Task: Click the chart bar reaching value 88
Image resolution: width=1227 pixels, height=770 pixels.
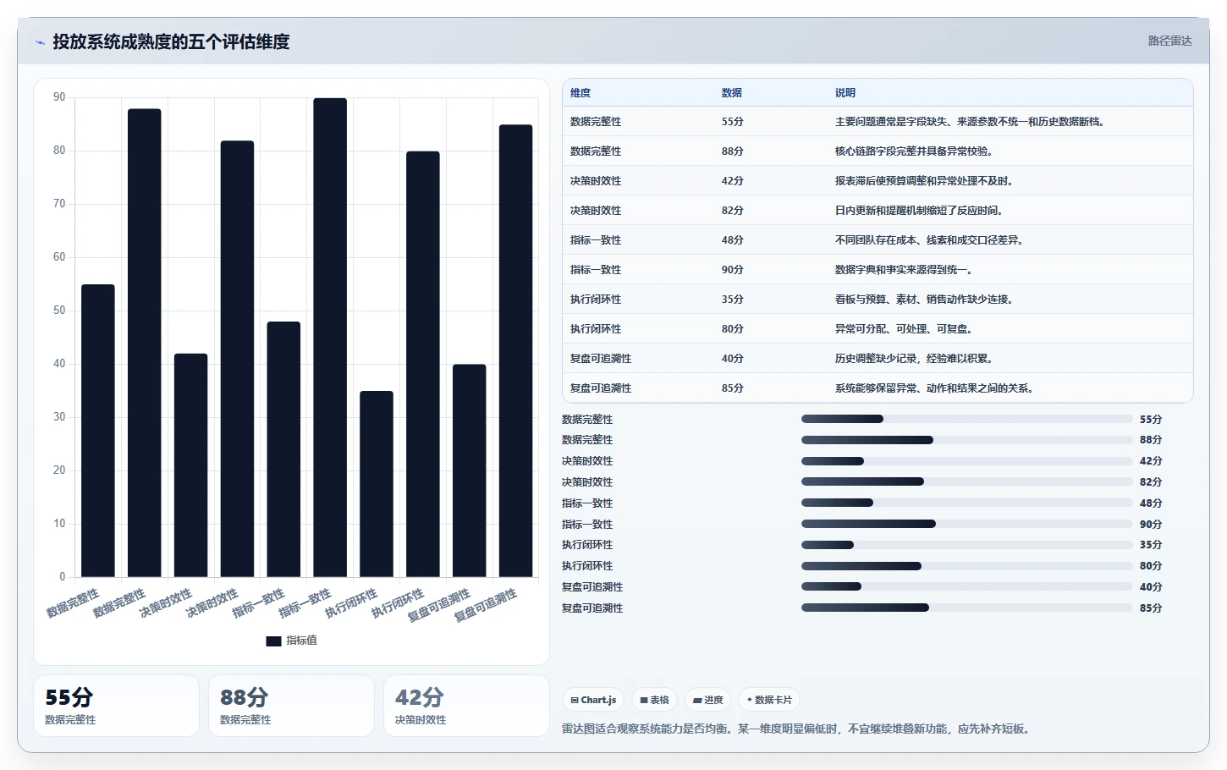Action: (x=145, y=343)
